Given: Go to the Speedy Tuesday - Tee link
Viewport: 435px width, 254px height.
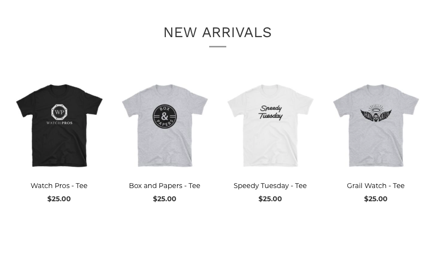Looking at the screenshot, I should tap(270, 186).
